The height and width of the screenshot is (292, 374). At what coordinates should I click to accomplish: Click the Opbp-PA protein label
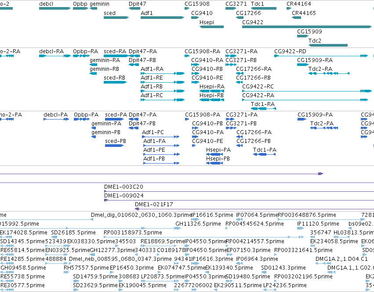tap(86, 115)
